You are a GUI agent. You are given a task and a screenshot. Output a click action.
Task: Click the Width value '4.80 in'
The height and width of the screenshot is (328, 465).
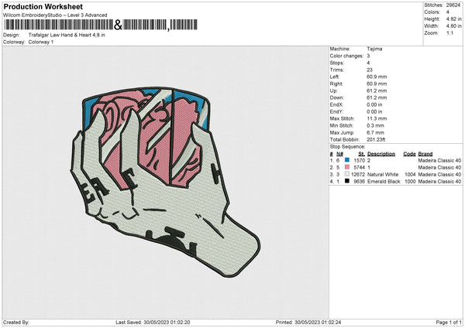coord(453,26)
